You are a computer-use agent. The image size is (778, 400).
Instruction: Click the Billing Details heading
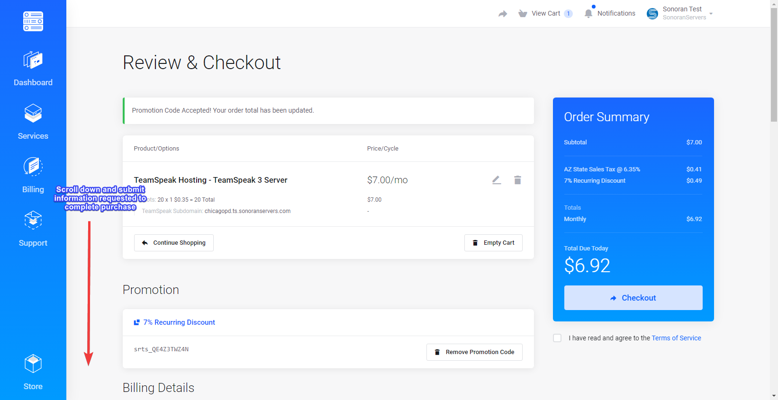pyautogui.click(x=158, y=388)
